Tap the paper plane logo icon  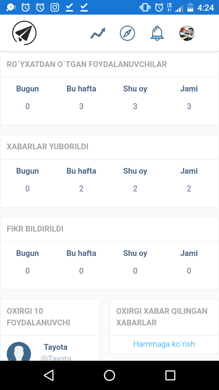[24, 33]
